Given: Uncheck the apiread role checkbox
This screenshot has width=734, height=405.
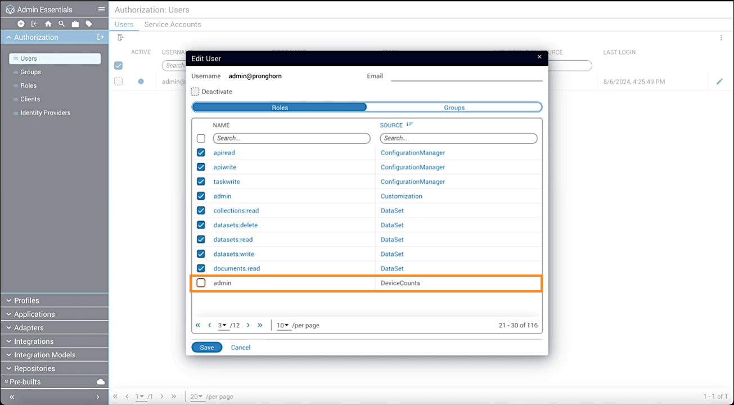Looking at the screenshot, I should (201, 152).
